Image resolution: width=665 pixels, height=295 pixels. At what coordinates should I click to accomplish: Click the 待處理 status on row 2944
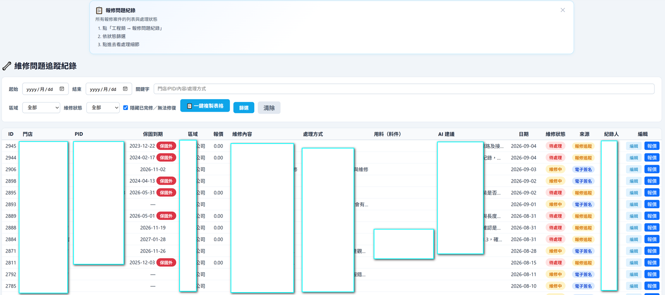click(555, 158)
